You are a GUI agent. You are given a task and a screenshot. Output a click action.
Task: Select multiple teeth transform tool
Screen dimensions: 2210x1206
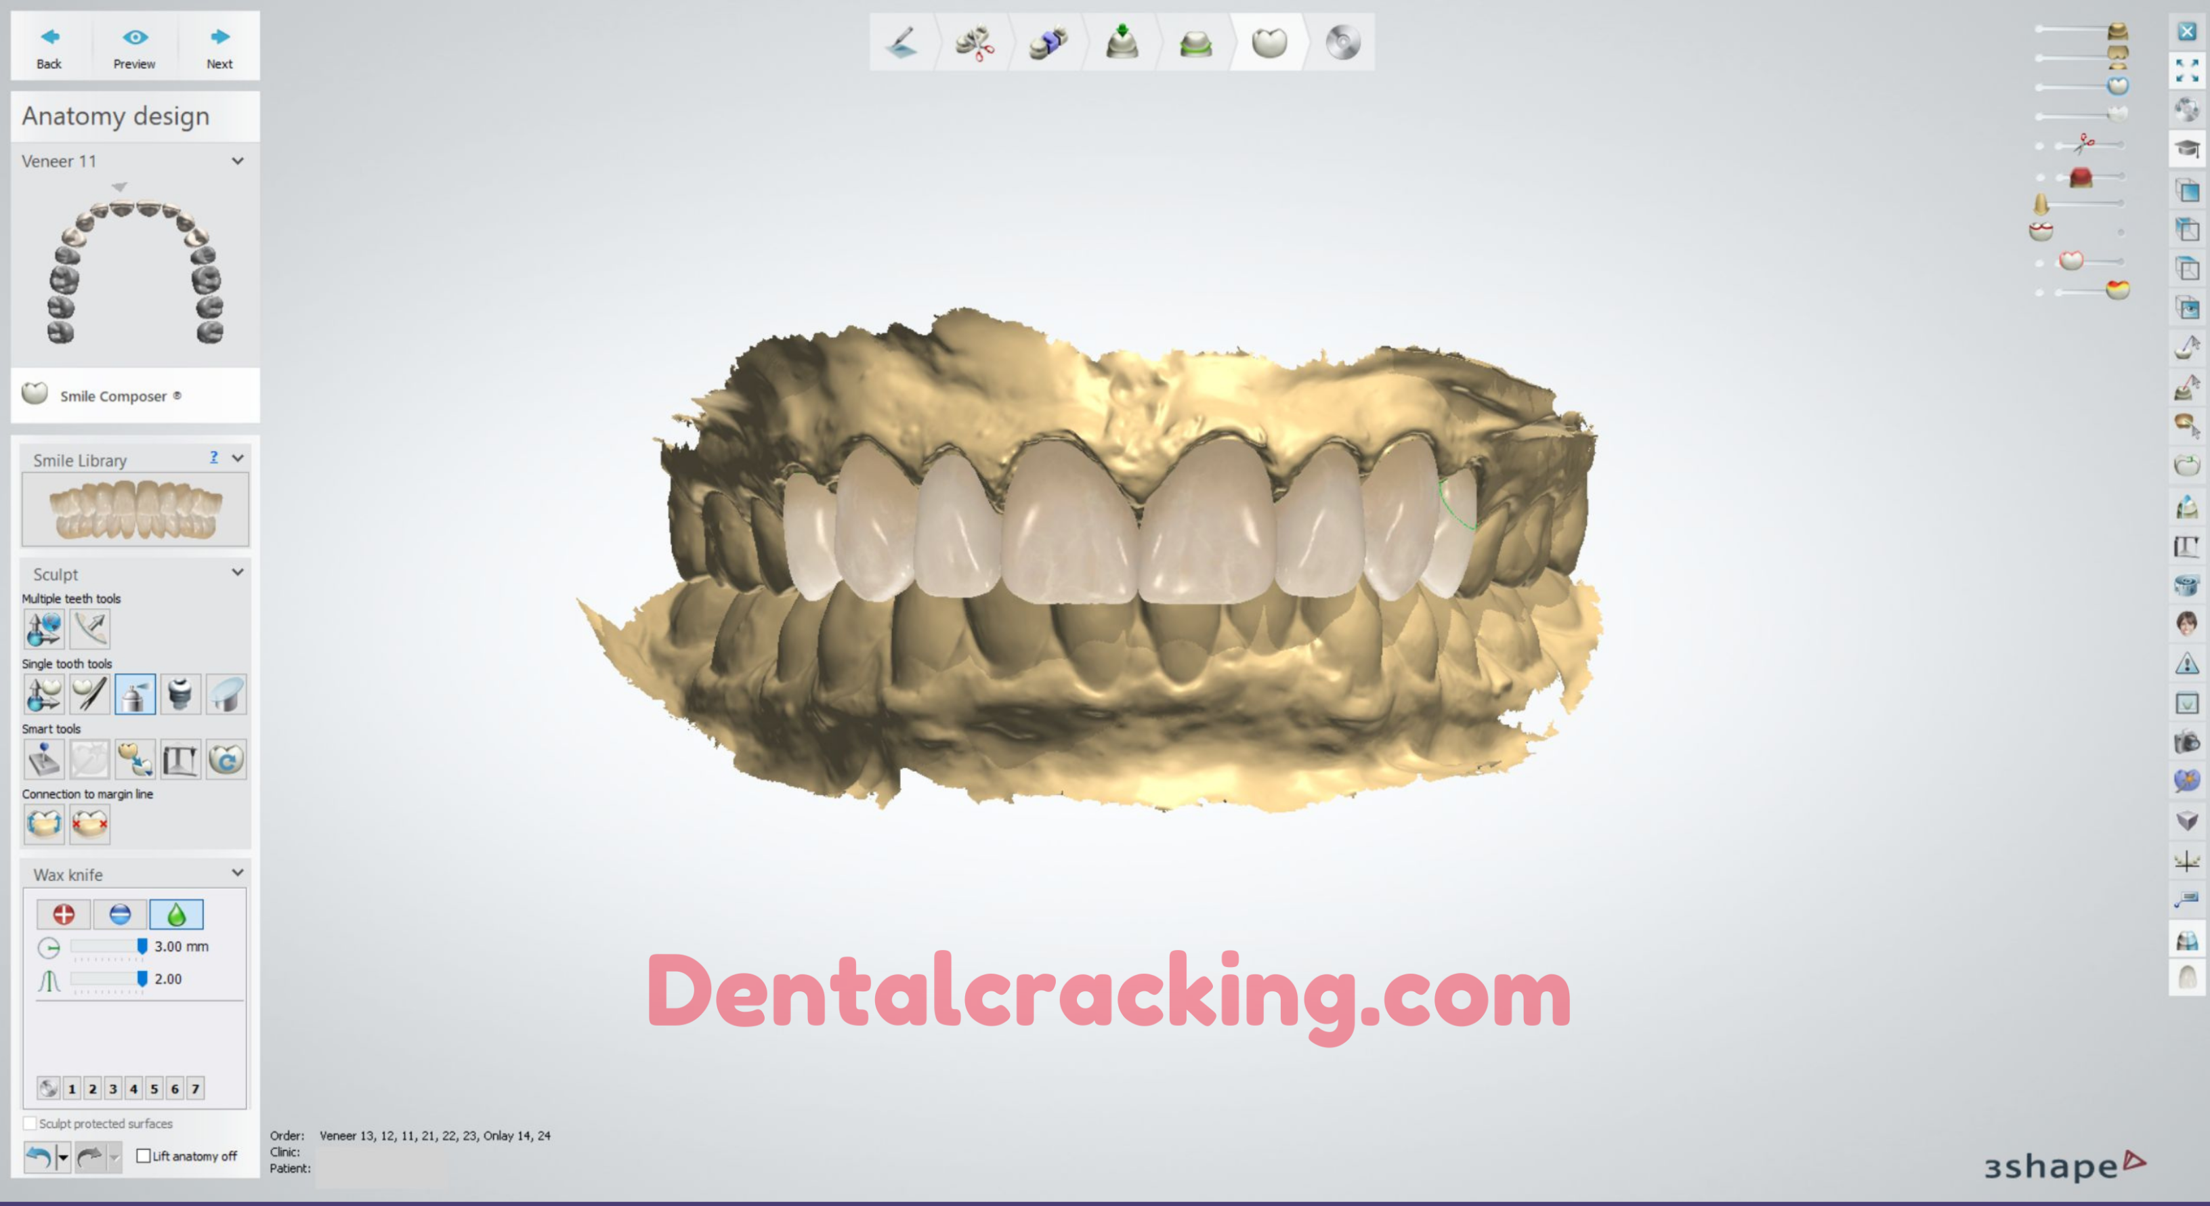point(44,629)
